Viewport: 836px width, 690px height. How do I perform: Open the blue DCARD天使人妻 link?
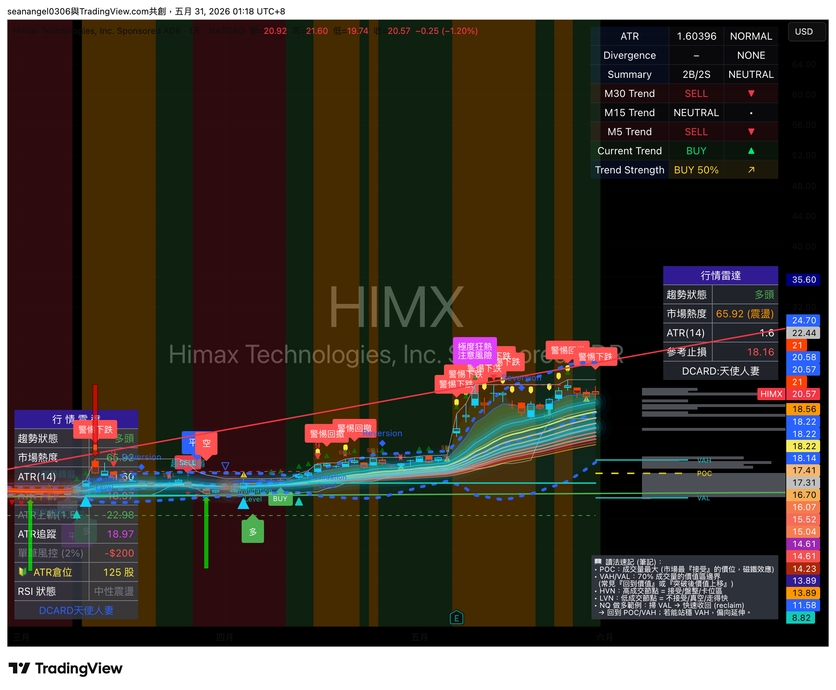pyautogui.click(x=76, y=610)
